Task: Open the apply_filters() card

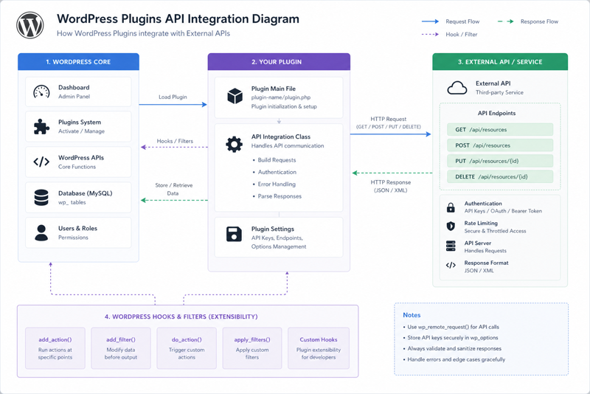Action: pyautogui.click(x=252, y=348)
